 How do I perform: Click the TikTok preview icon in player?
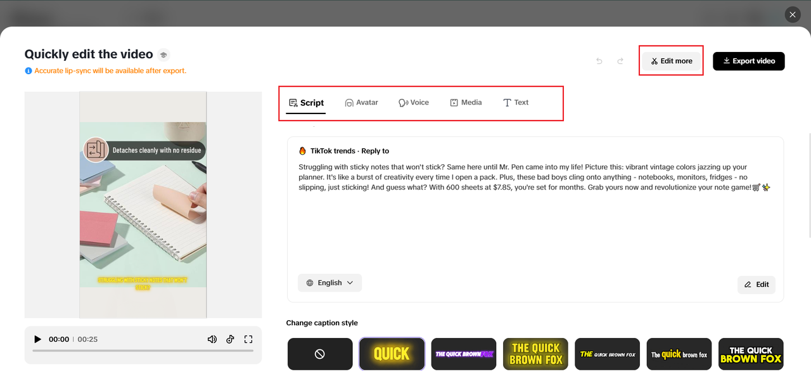click(231, 339)
